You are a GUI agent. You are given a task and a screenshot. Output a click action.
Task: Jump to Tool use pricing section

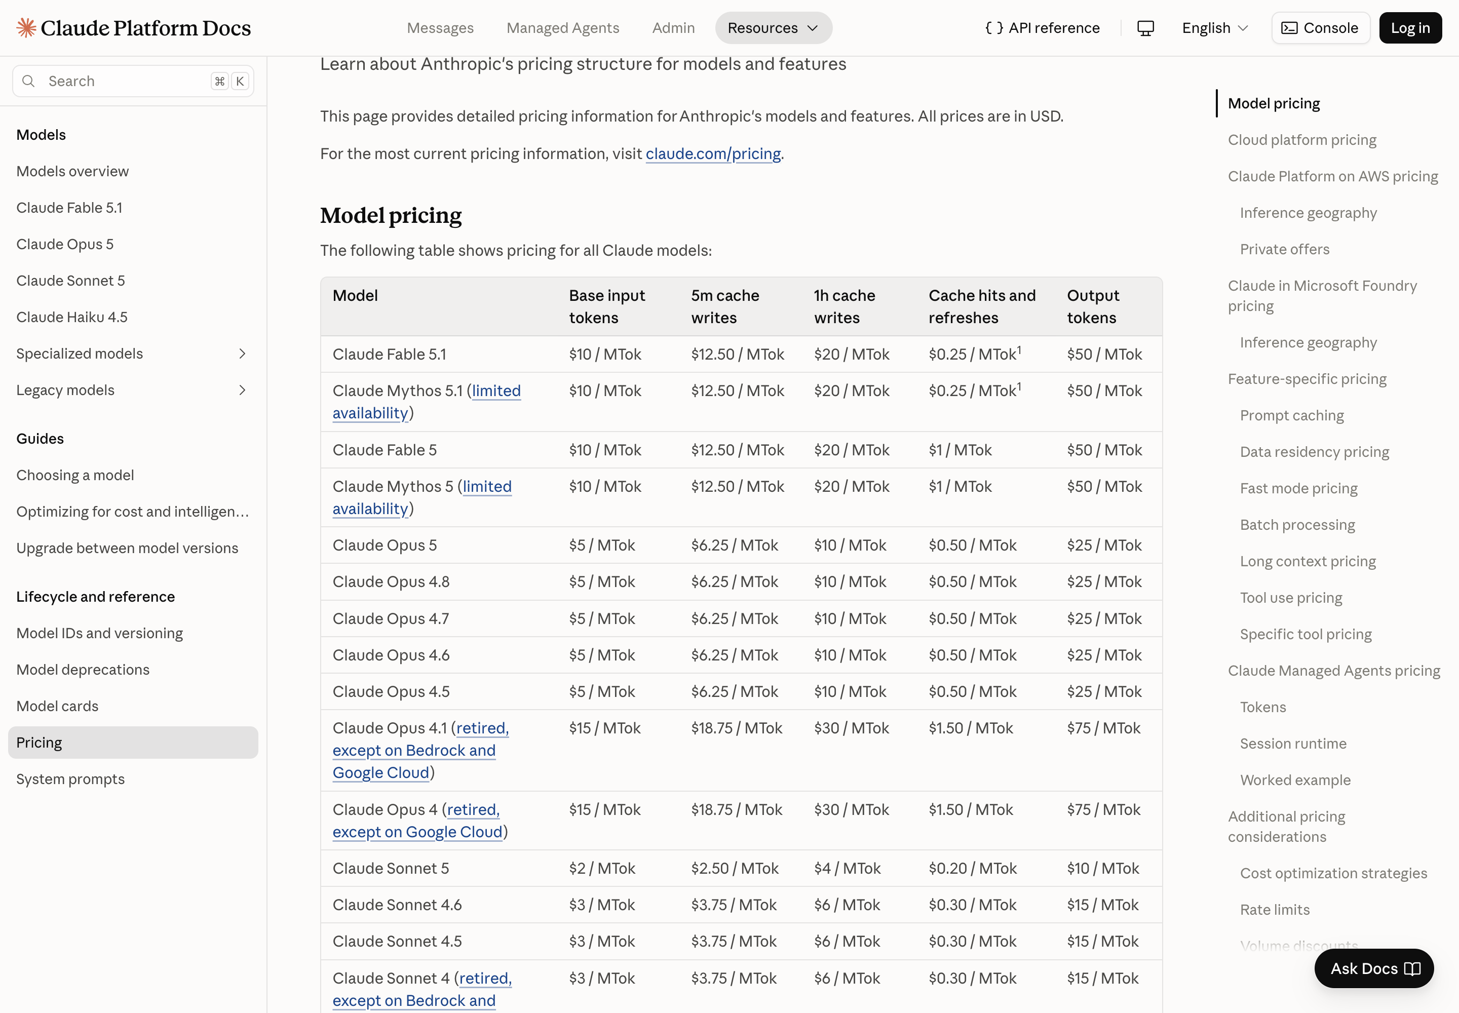coord(1291,598)
